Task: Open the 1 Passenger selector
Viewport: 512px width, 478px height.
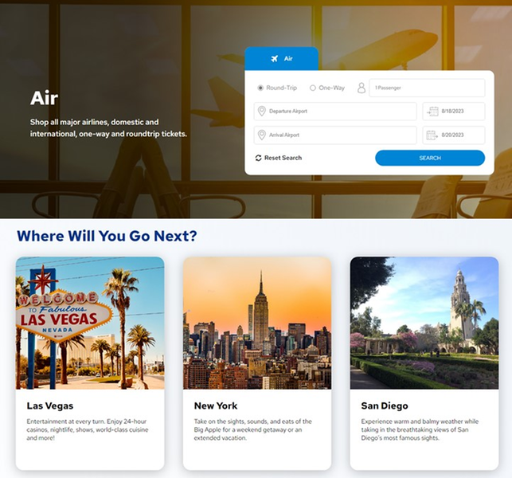Action: [x=427, y=88]
